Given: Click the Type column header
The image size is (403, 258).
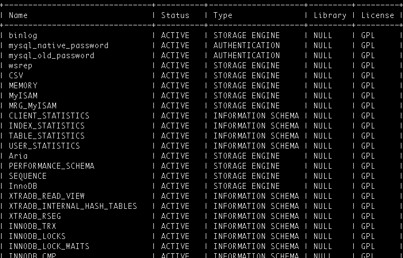Looking at the screenshot, I should (223, 16).
